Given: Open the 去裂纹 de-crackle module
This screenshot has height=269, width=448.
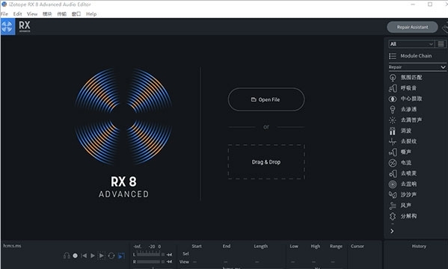Looking at the screenshot, I should coord(402,141).
